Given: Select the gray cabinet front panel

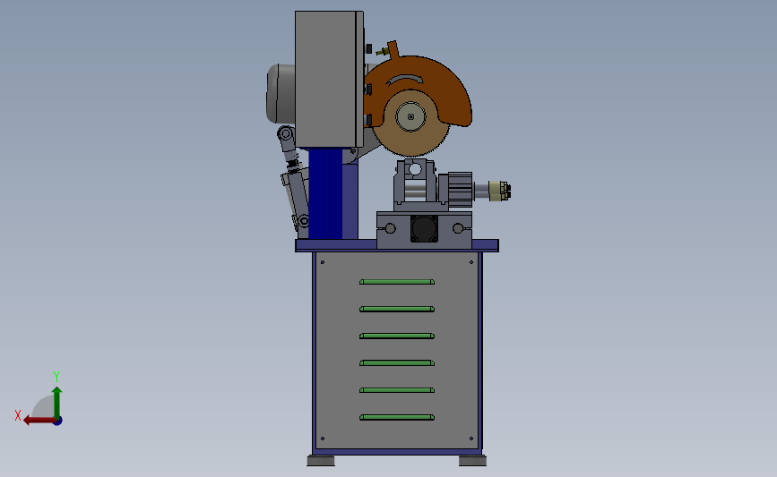Looking at the screenshot, I should tap(397, 350).
